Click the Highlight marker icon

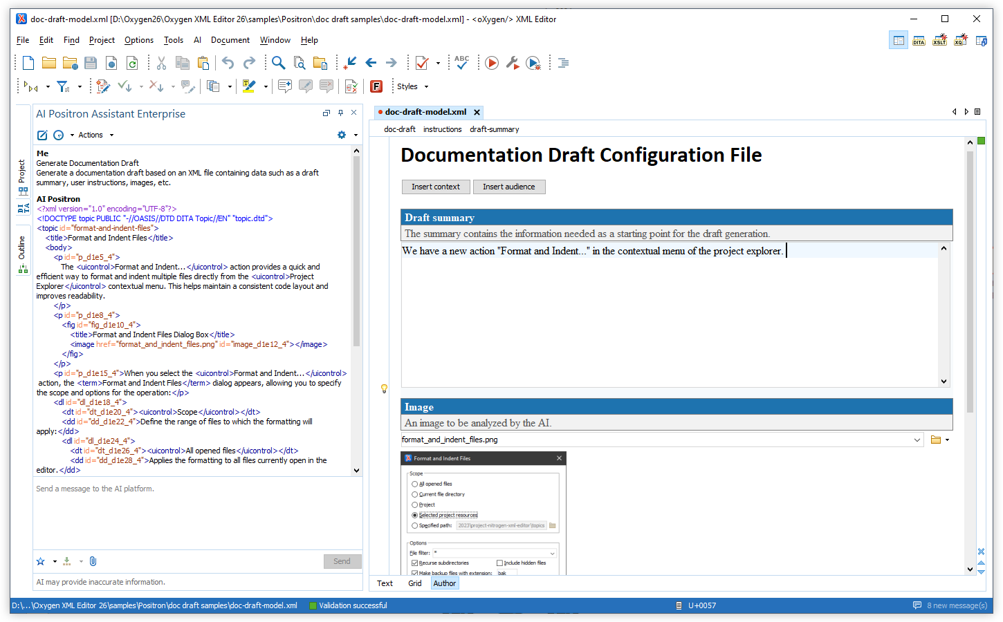point(249,86)
